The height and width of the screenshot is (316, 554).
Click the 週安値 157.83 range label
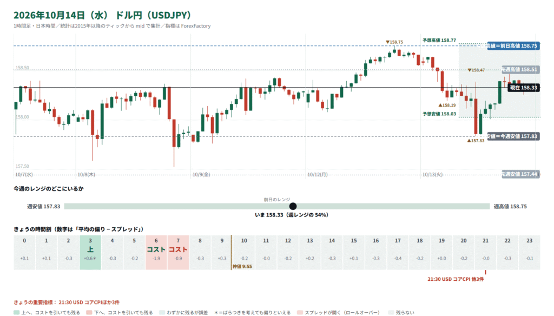(44, 206)
